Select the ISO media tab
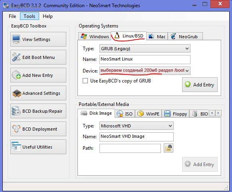The image size is (232, 192). (125, 114)
